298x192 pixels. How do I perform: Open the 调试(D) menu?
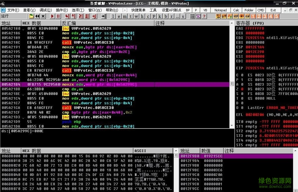[x=46, y=10]
